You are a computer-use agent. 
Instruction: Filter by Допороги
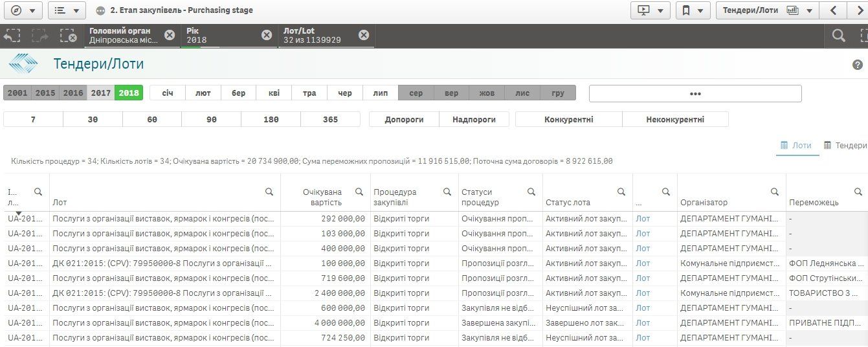404,119
